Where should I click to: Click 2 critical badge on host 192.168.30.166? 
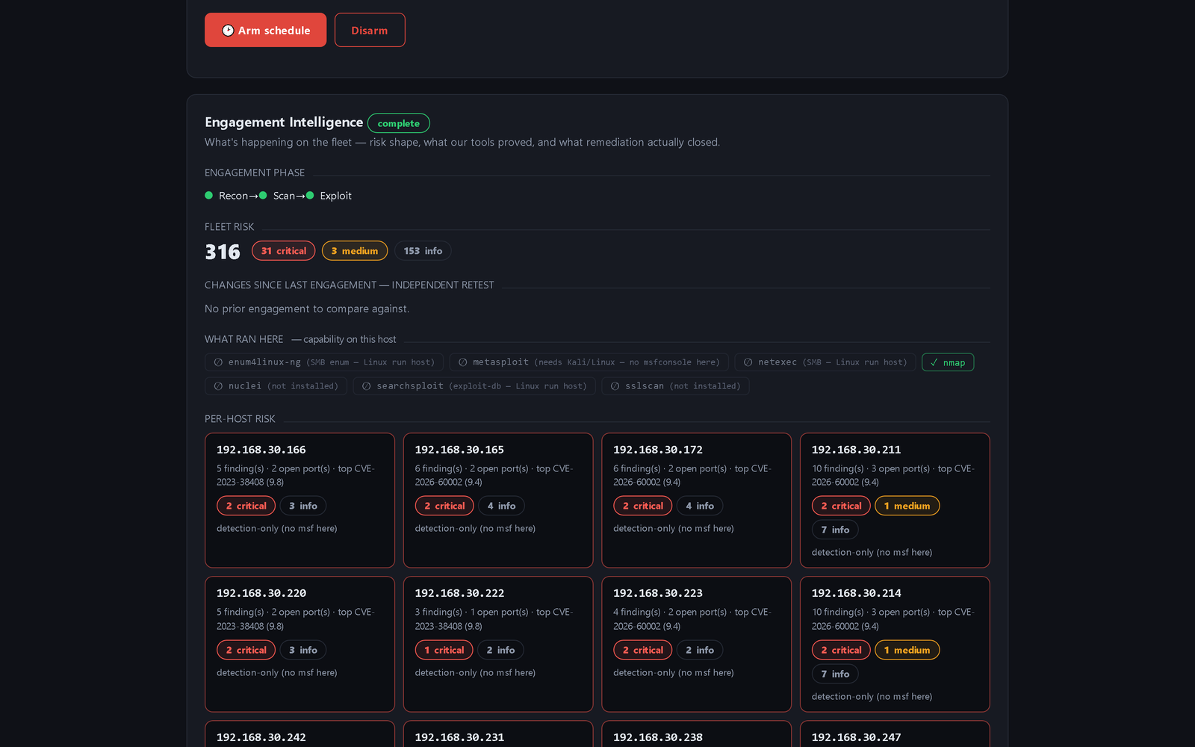pos(246,506)
